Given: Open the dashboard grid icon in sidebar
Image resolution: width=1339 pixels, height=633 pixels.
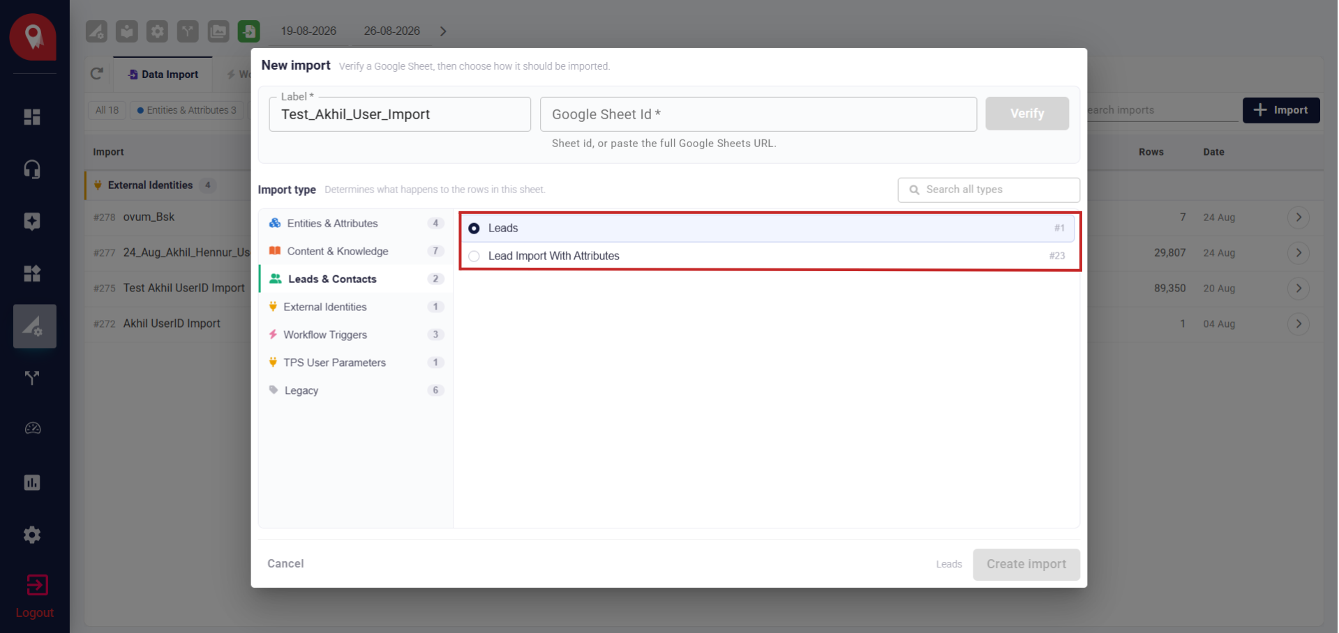Looking at the screenshot, I should point(32,117).
